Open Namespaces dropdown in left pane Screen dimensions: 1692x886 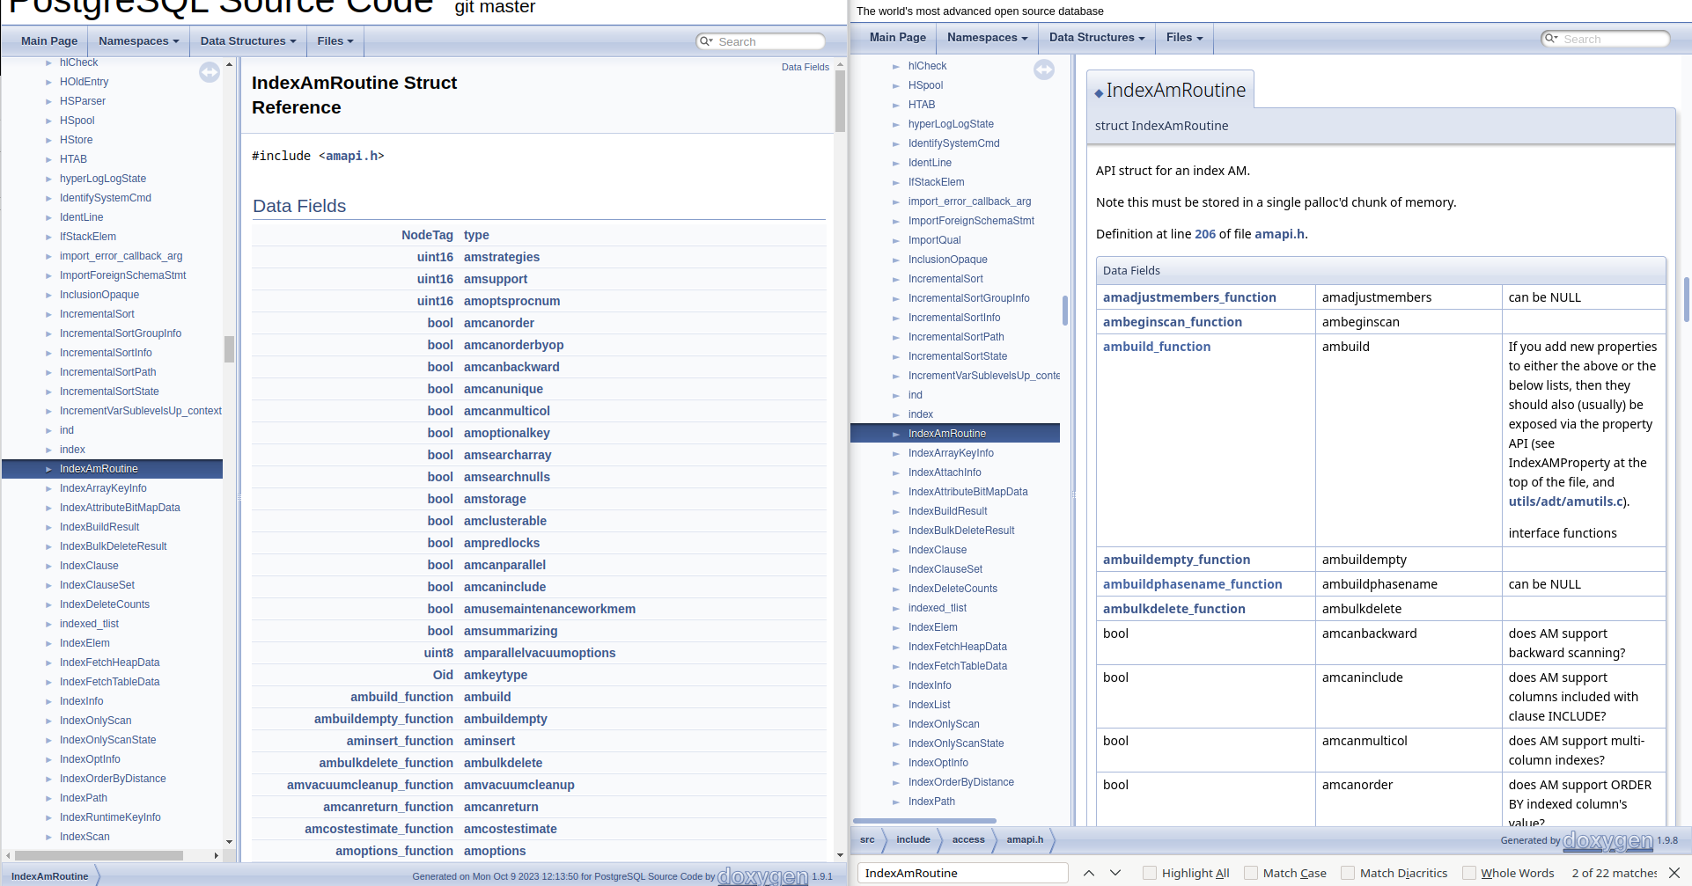(138, 41)
